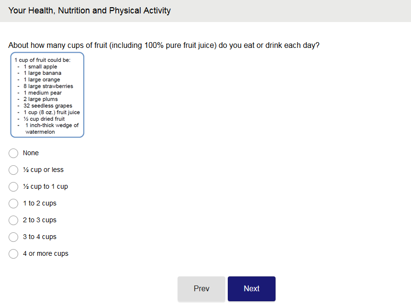Click the Next button
Viewport: 411px width, 308px height.
[251, 288]
